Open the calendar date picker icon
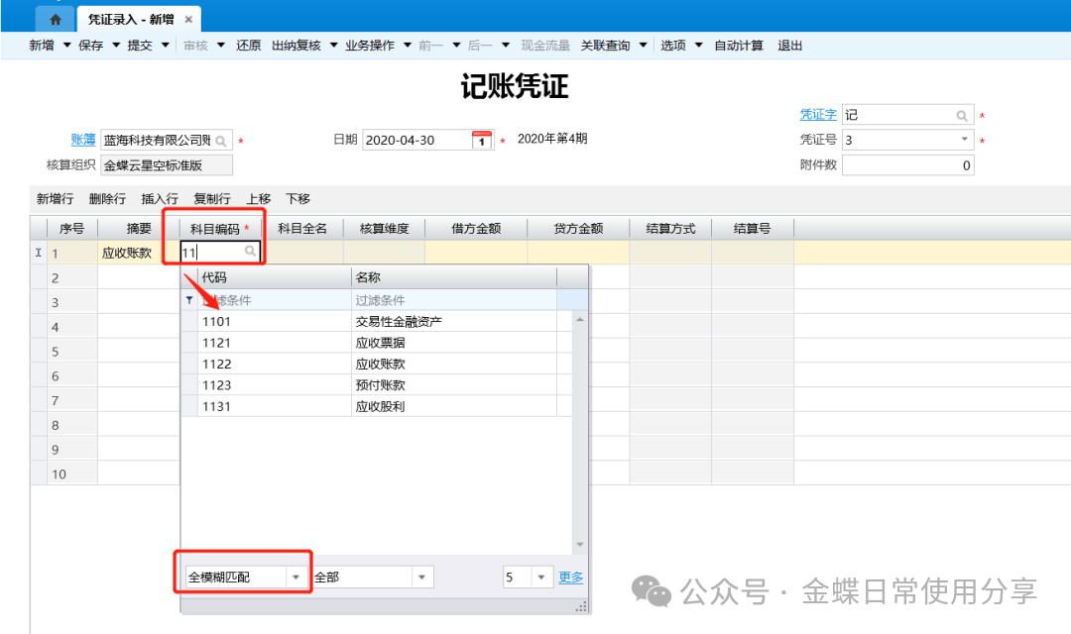This screenshot has width=1071, height=634. [481, 141]
